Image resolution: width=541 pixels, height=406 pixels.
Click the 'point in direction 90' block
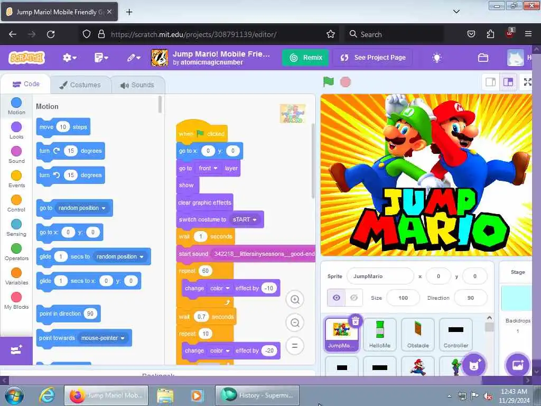68,313
